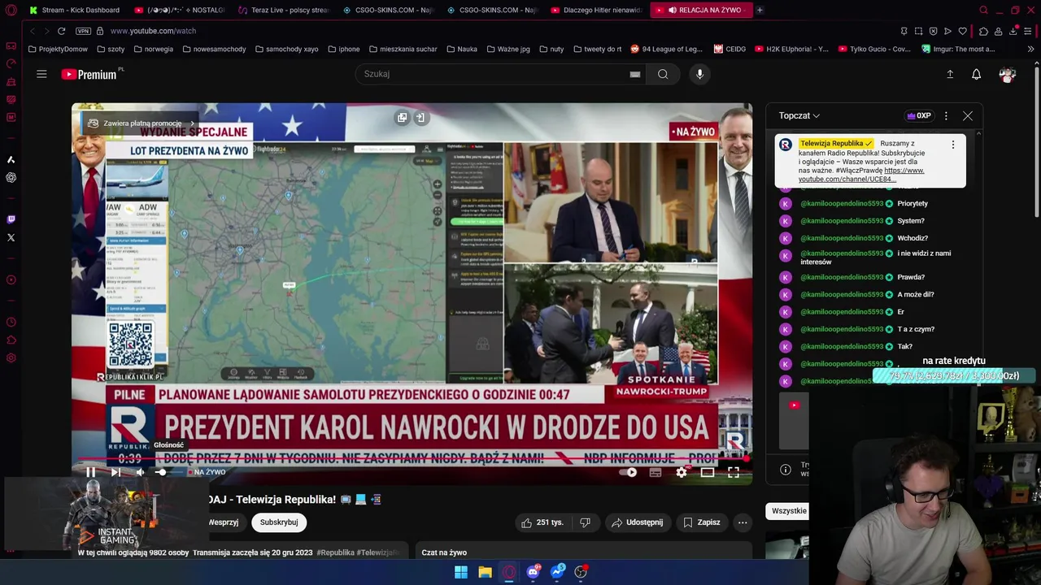Open the browser downloads icon
Image resolution: width=1041 pixels, height=585 pixels.
[1013, 31]
